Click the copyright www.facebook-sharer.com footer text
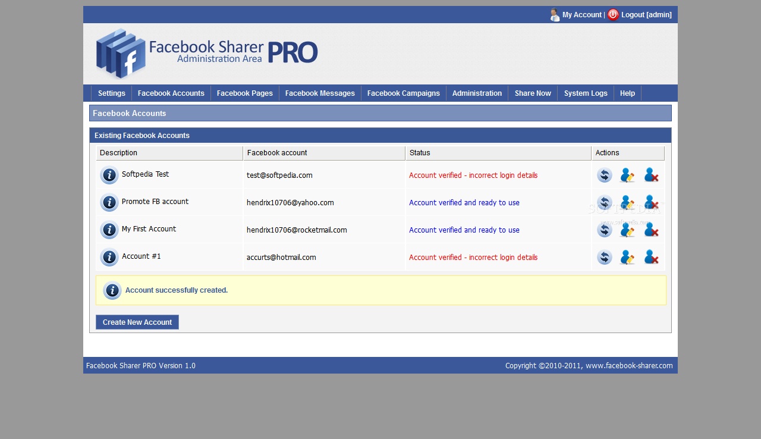The width and height of the screenshot is (761, 439). 589,366
